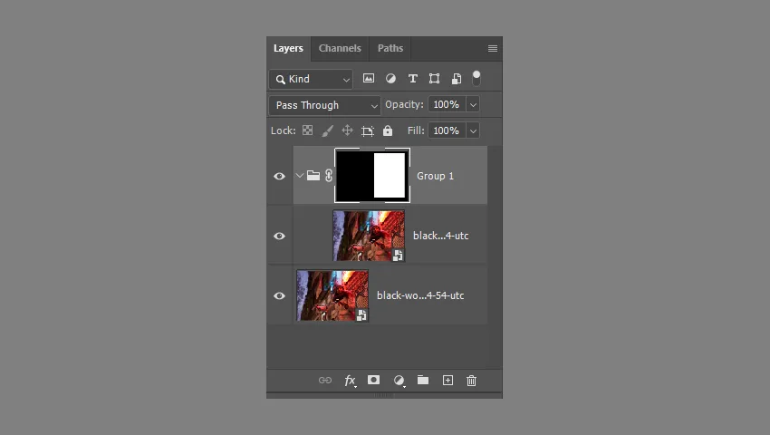The width and height of the screenshot is (770, 435).
Task: Create a new layer with plus icon
Action: click(448, 381)
